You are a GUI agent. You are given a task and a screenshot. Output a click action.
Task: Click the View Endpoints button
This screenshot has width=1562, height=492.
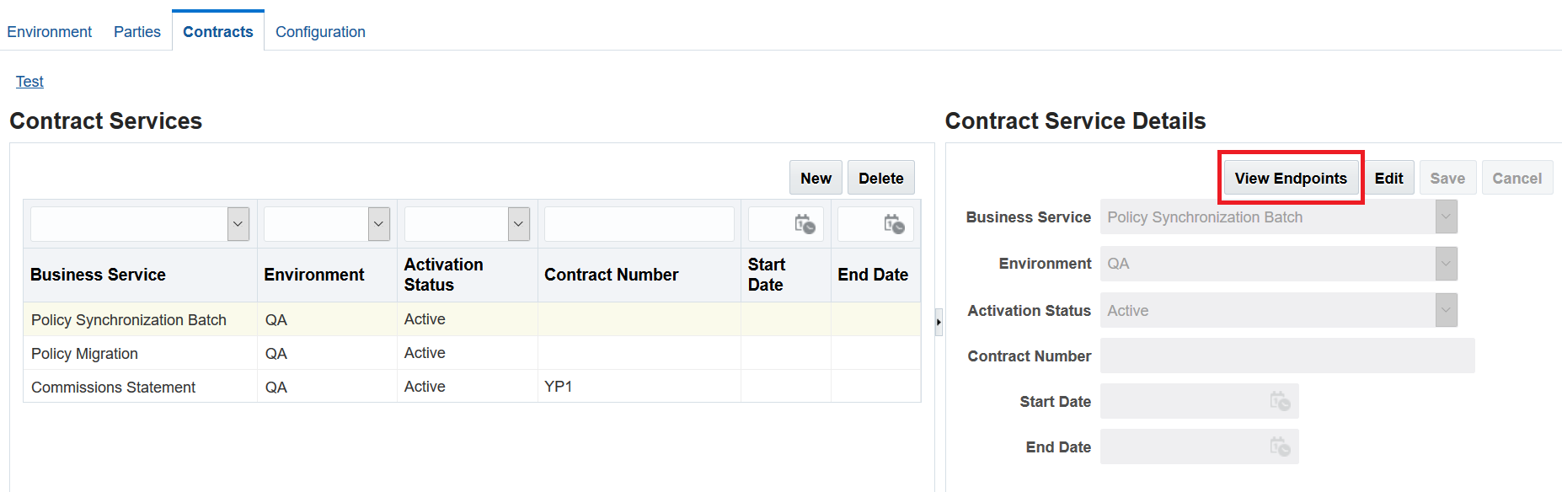pyautogui.click(x=1290, y=178)
